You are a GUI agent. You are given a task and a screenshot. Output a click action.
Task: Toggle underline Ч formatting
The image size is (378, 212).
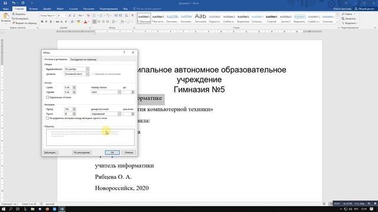tap(51, 22)
